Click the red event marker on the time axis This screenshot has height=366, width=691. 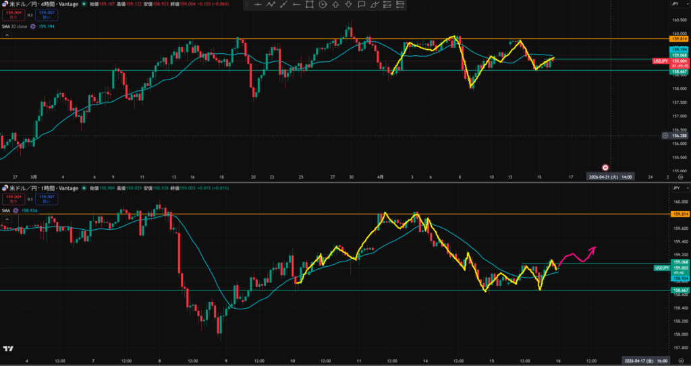605,167
